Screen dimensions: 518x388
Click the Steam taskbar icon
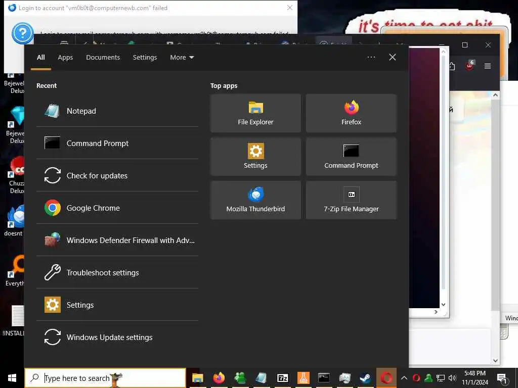[365, 378]
